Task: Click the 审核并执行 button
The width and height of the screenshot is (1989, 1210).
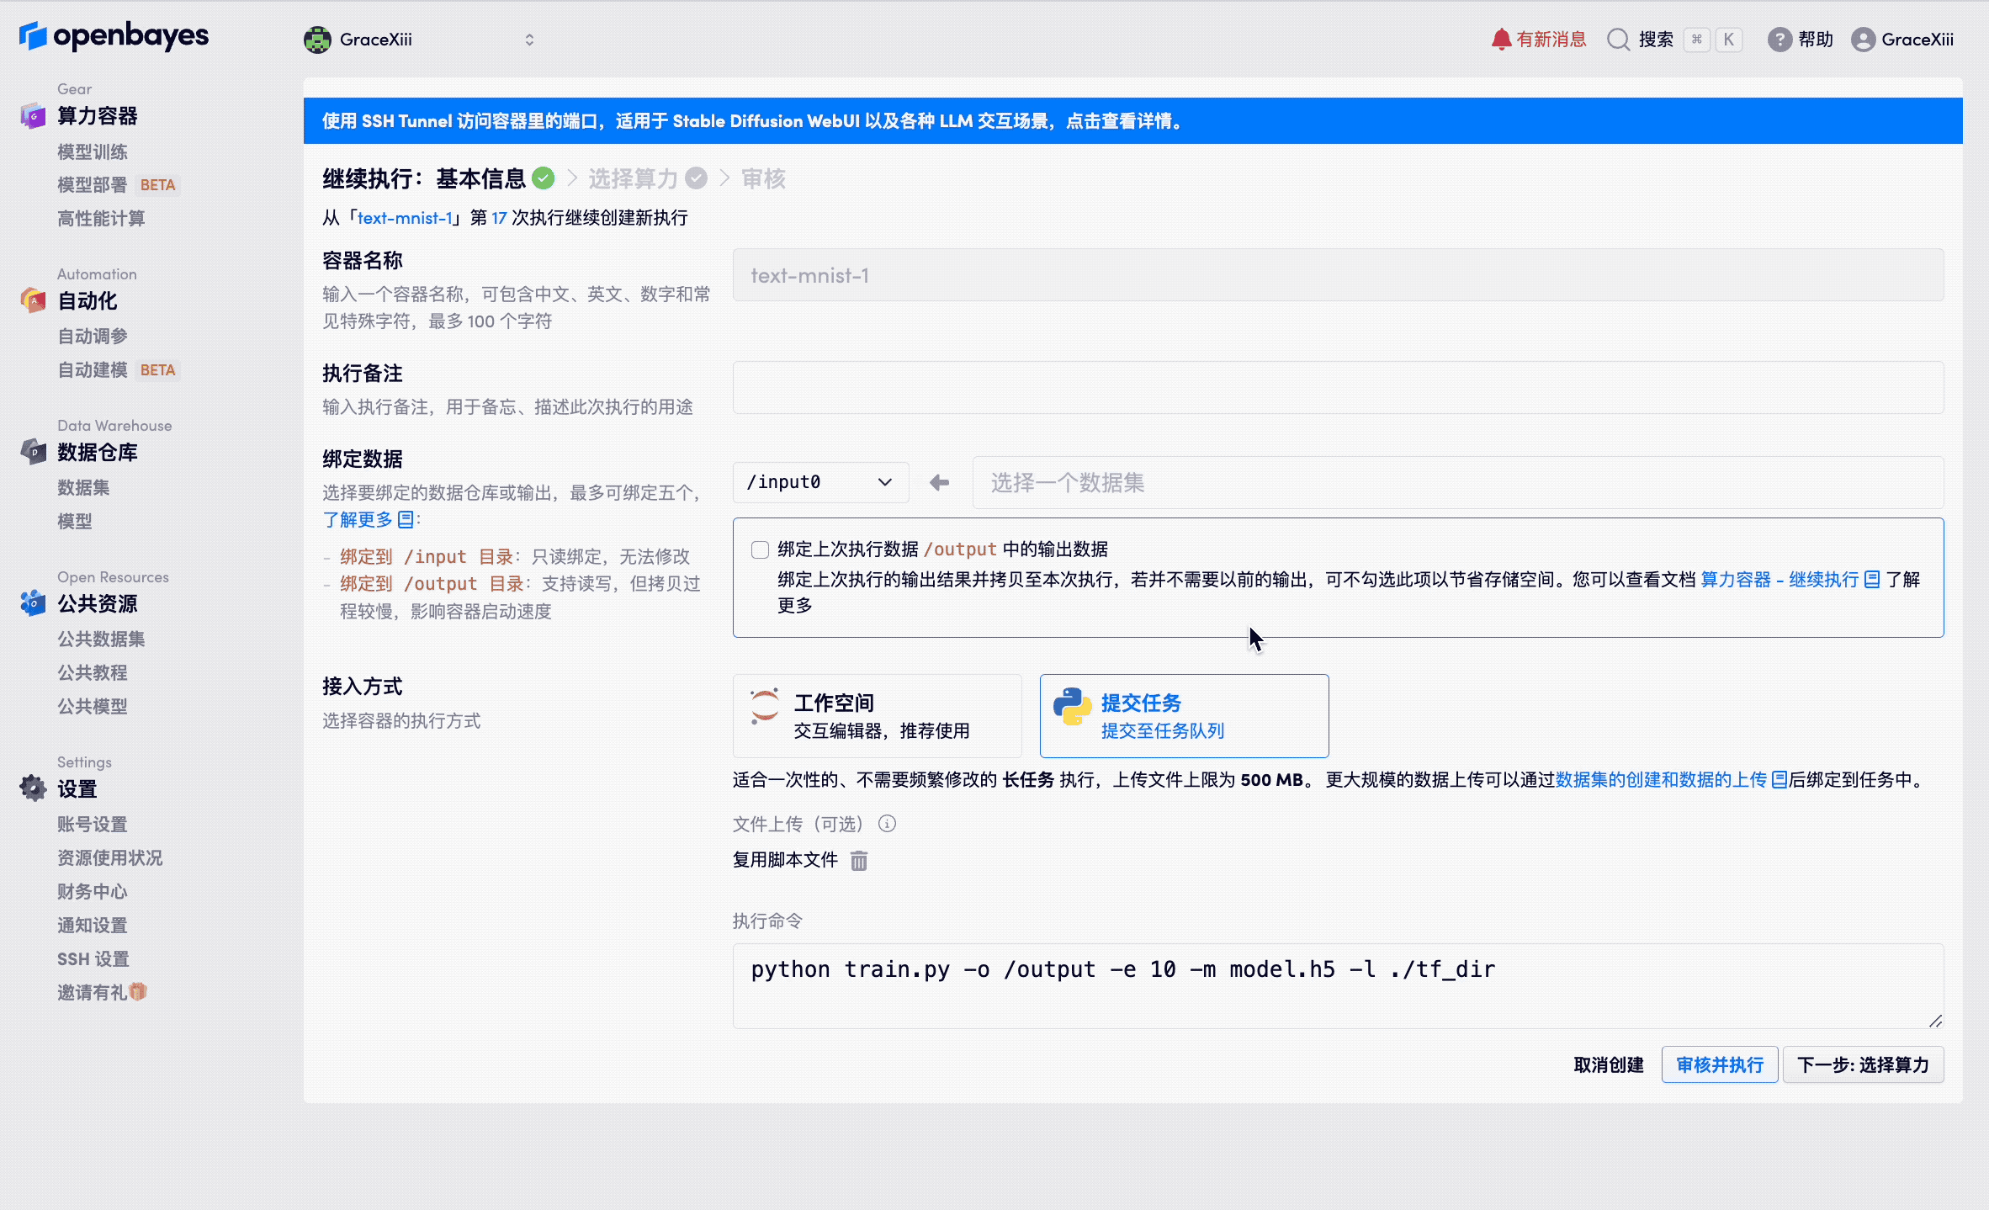Action: (1719, 1064)
